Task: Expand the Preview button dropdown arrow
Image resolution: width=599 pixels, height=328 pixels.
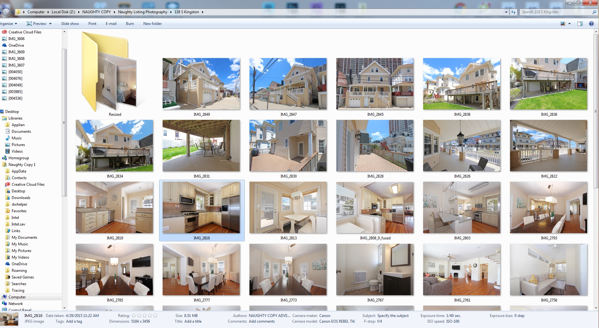Action: (50, 24)
